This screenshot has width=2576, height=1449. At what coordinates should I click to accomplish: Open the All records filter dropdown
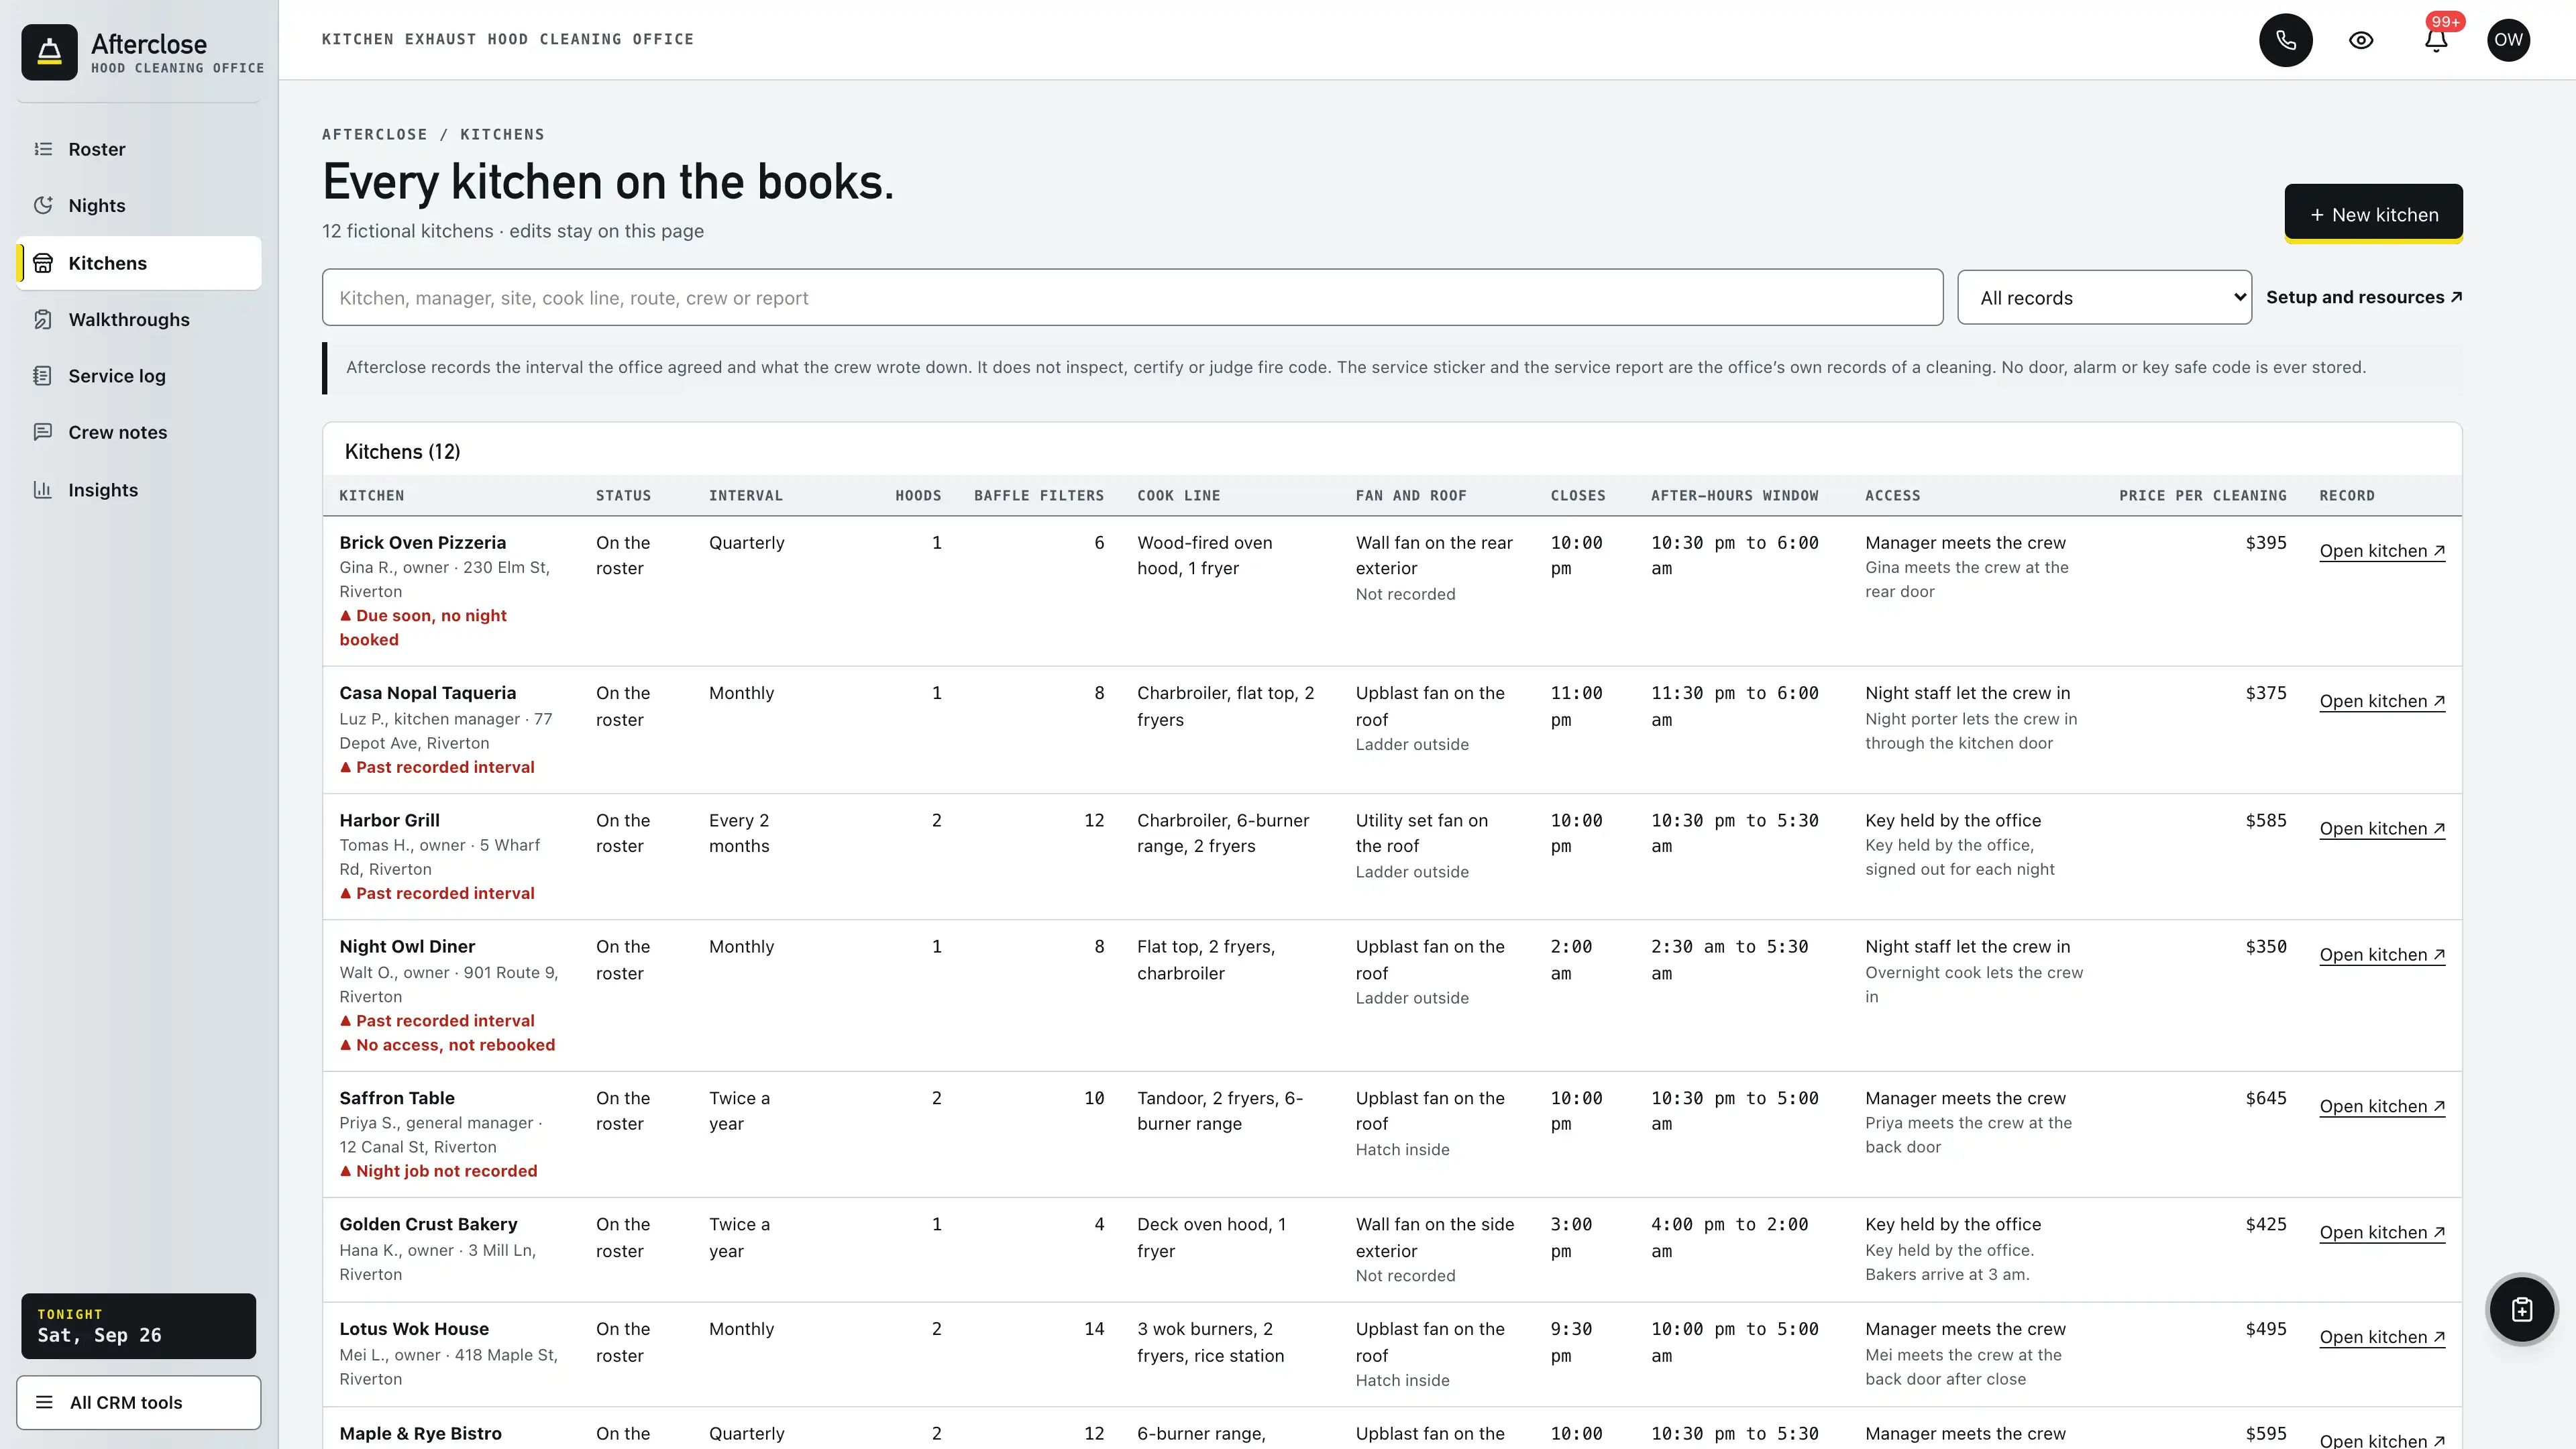(2104, 297)
